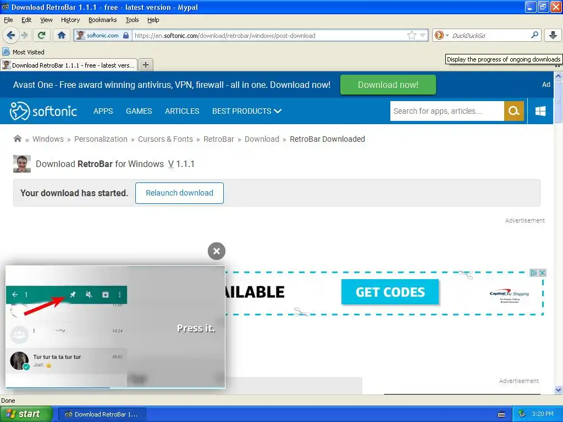Viewport: 563px width, 422px height.
Task: Click the breadcrumb home icon
Action: (x=17, y=138)
